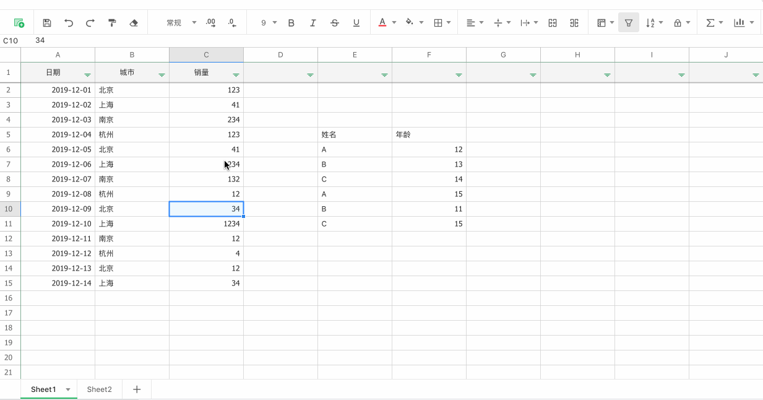Toggle bold formatting
This screenshot has height=400, width=763.
(x=291, y=23)
